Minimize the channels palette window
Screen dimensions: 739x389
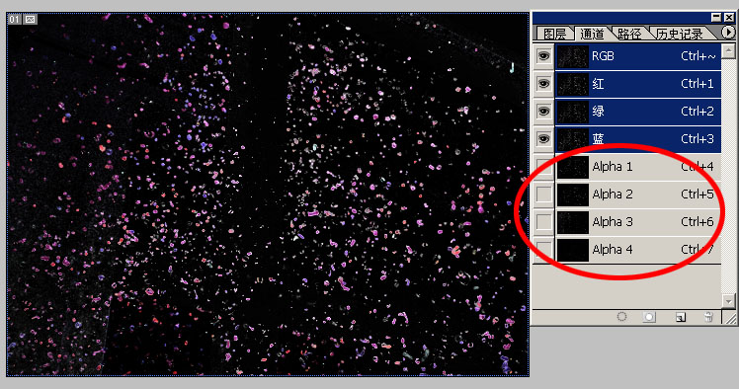(716, 18)
